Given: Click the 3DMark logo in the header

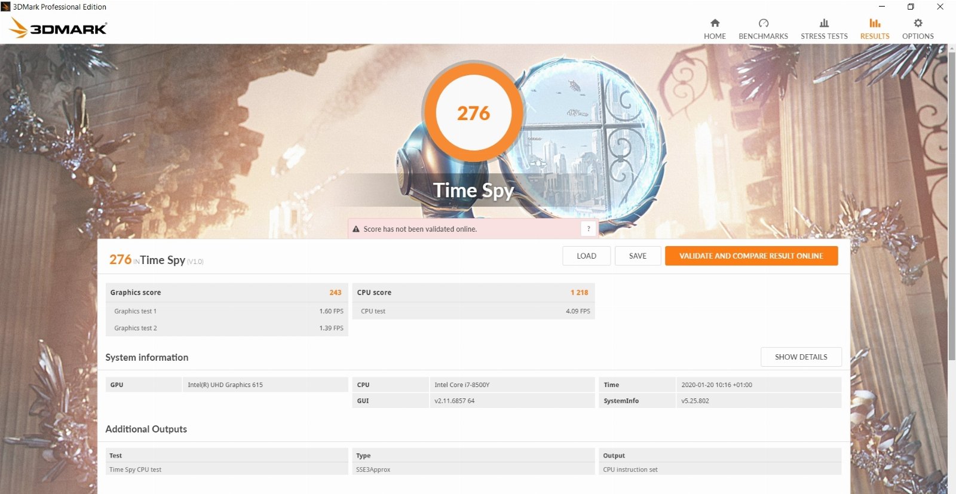Looking at the screenshot, I should (59, 28).
